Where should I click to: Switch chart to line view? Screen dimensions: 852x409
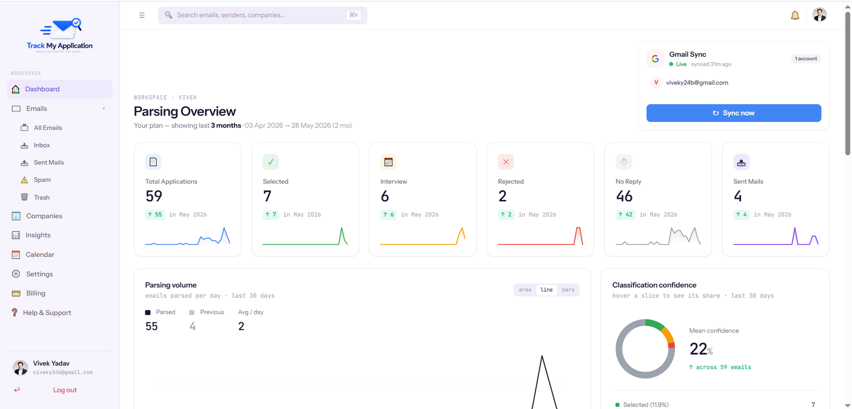(546, 290)
